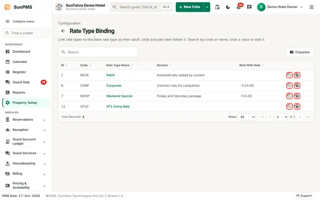Click history clock icon in RACK row
Screen dimensions: 320x200
click(x=289, y=75)
